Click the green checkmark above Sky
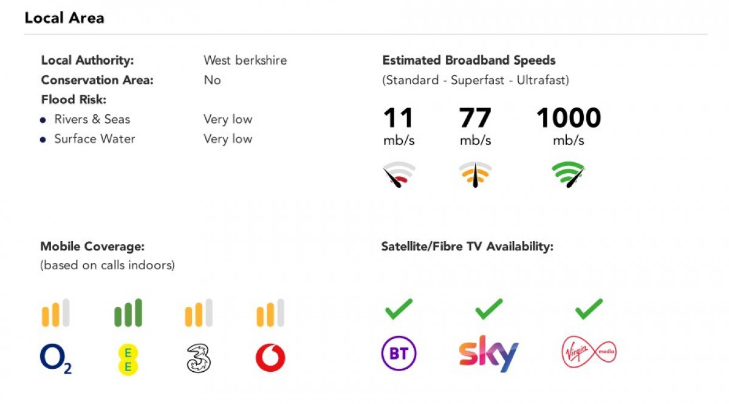 click(x=488, y=309)
